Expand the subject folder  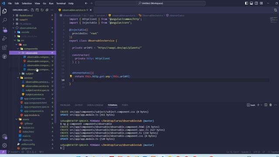[20, 74]
